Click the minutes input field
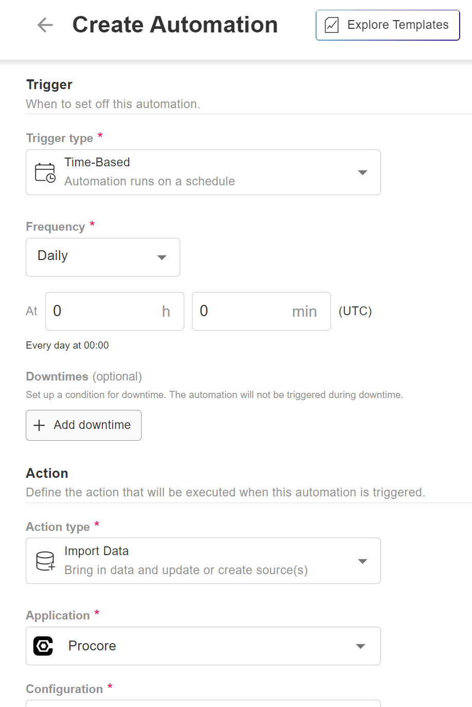 [x=261, y=311]
